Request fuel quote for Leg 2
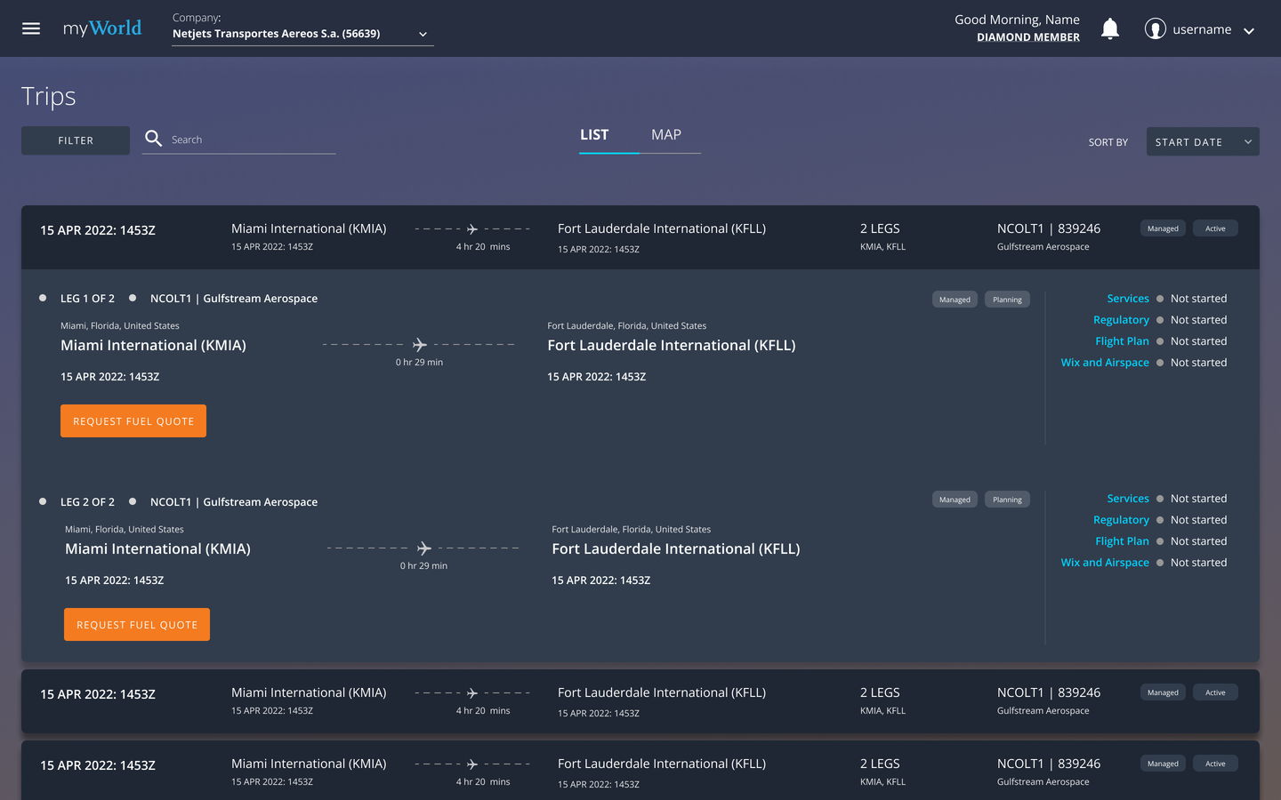 tap(137, 624)
